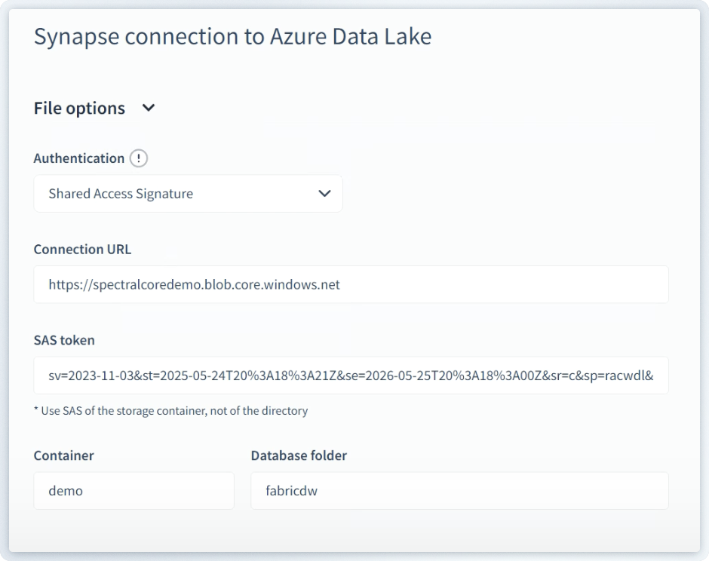Select the Container field with demo
Screen dimensions: 709x561
[134, 491]
